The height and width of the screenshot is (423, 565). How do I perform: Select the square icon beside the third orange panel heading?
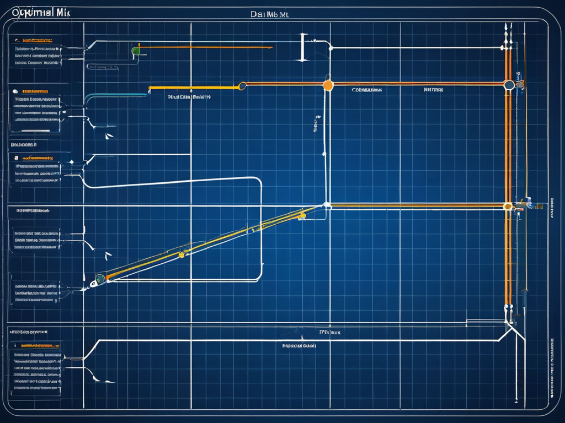pyautogui.click(x=16, y=157)
